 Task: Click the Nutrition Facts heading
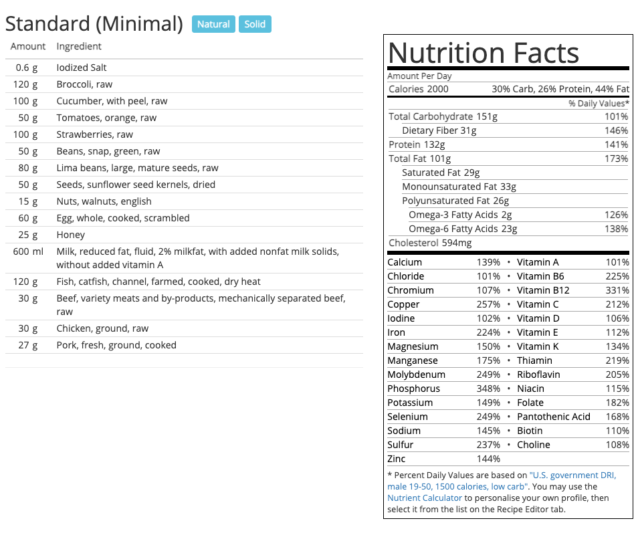click(x=484, y=52)
